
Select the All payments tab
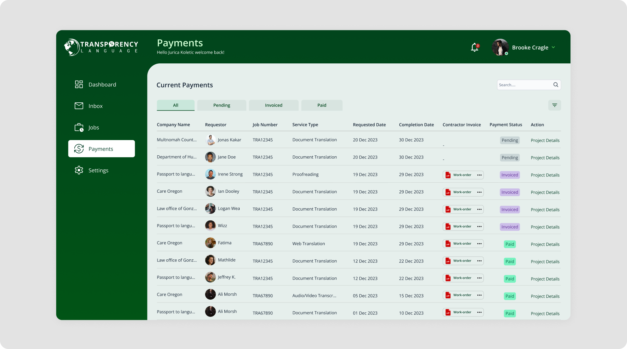[x=176, y=105]
